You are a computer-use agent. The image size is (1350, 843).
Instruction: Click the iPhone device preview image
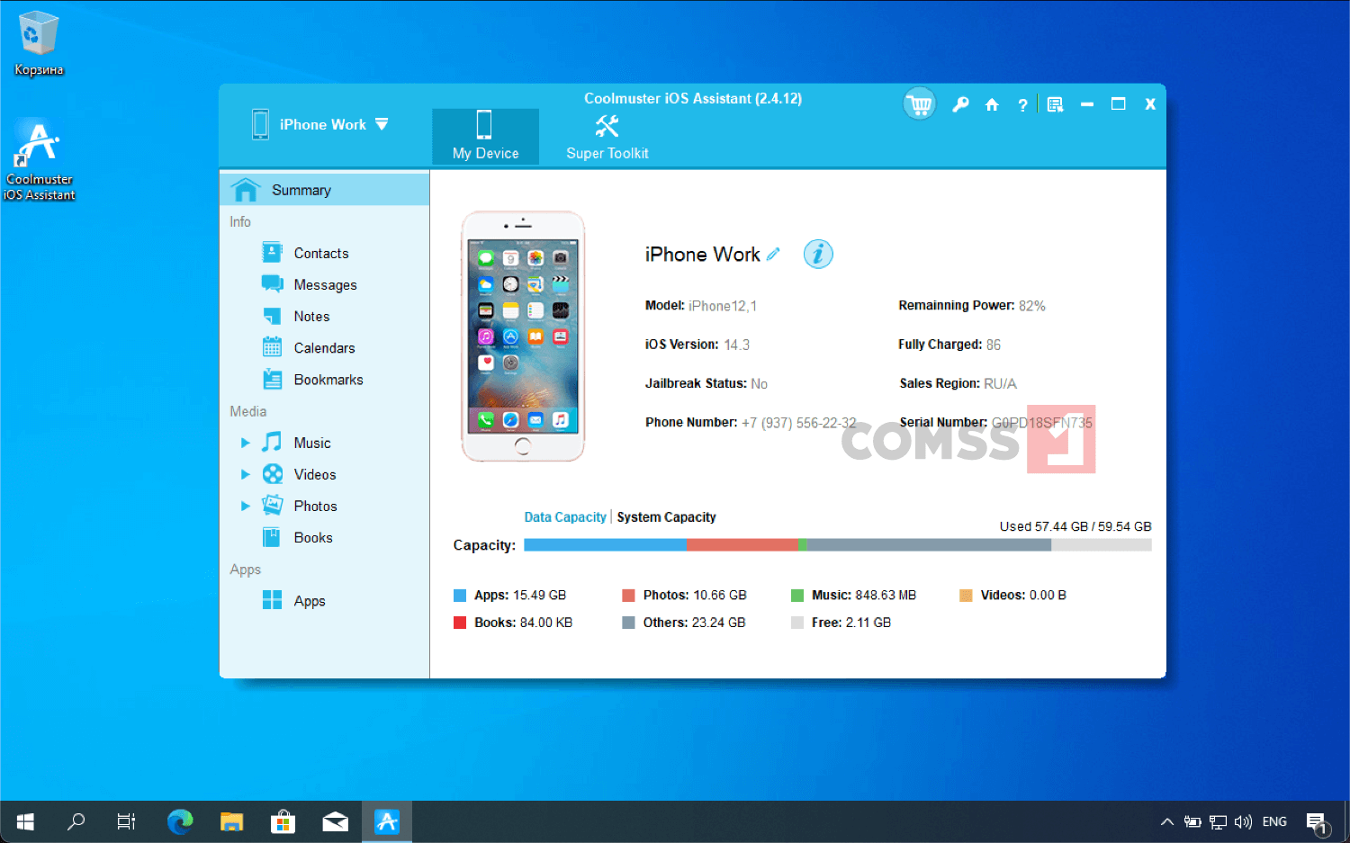click(523, 336)
